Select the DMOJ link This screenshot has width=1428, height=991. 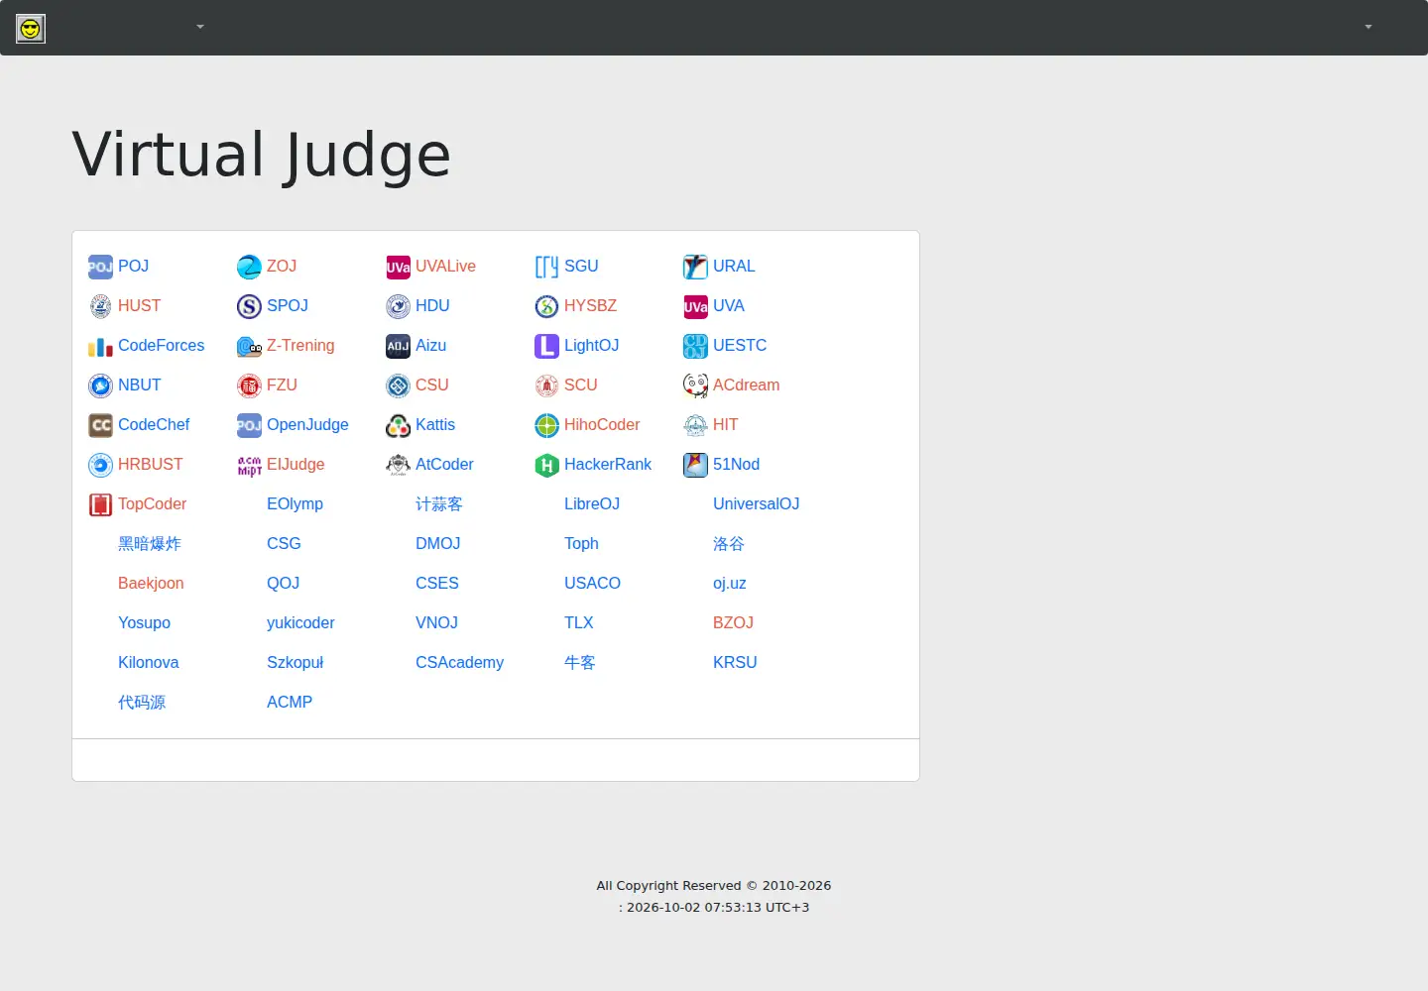point(437,543)
